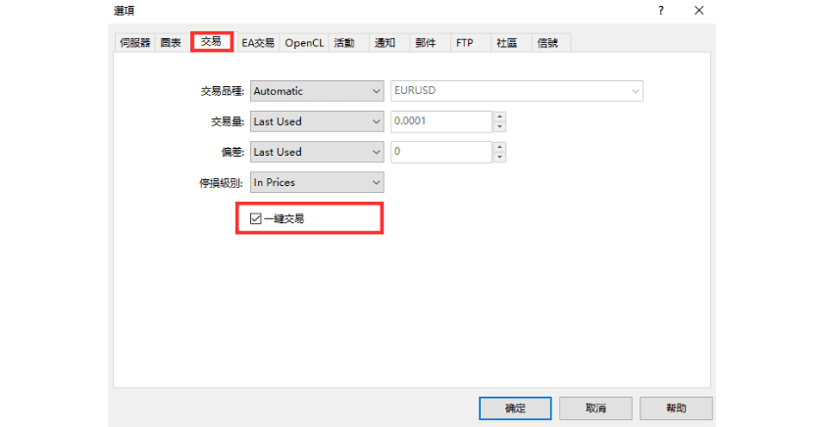Expand the 停損級別 In Prices dropdown
Screen dimensions: 824x427
click(317, 182)
